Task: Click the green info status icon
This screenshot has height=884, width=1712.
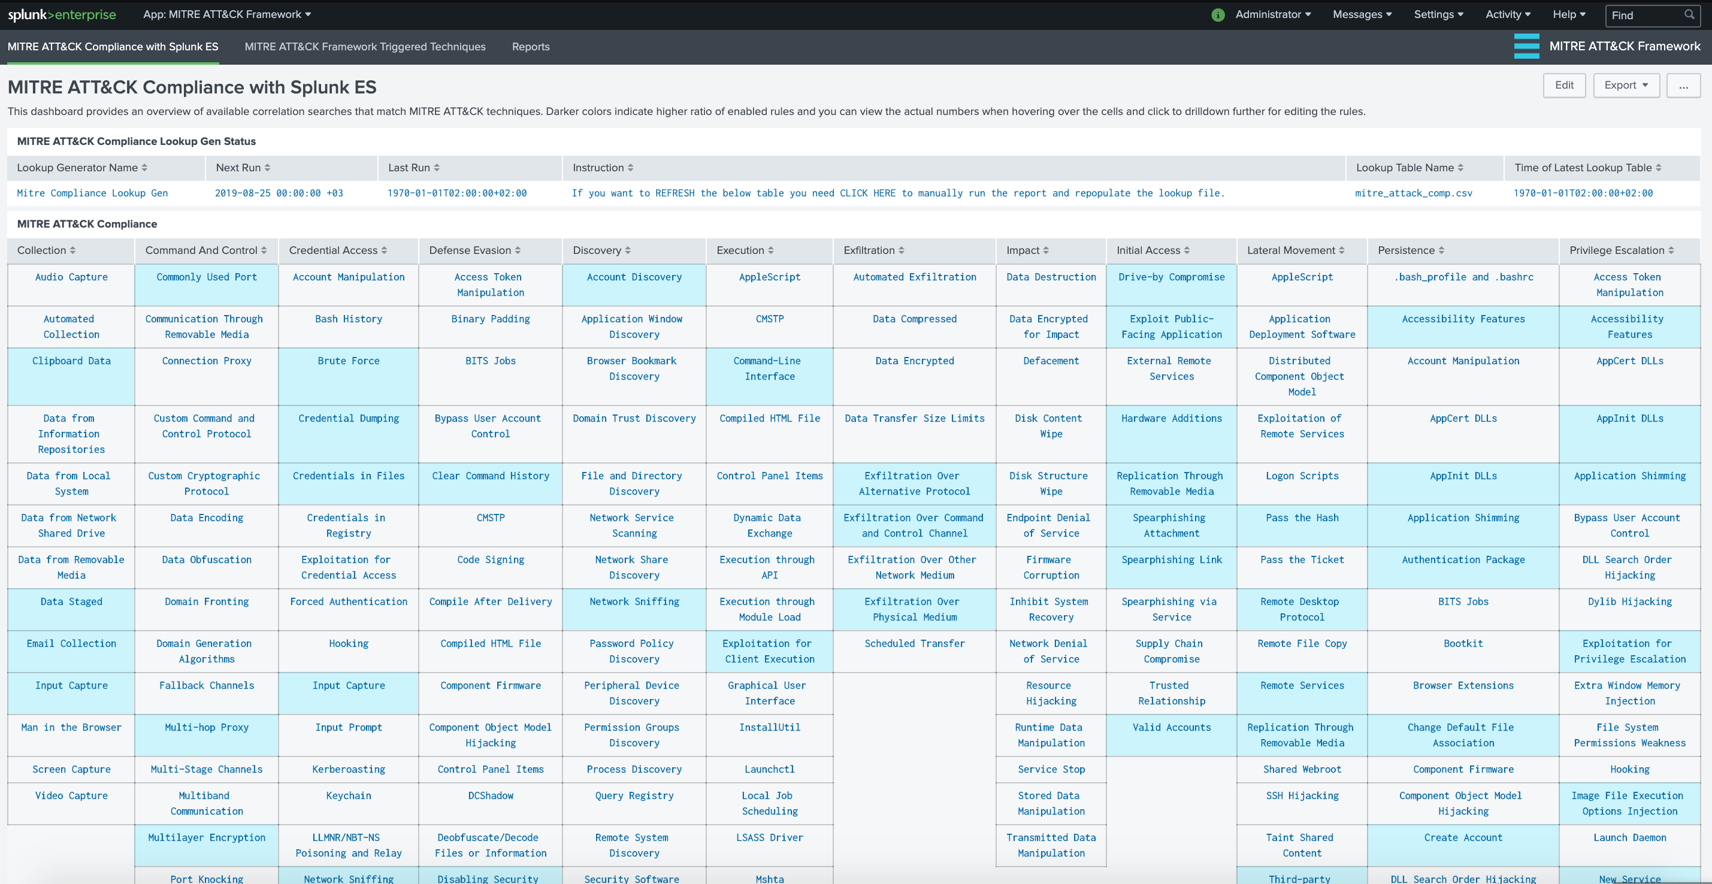Action: (1218, 14)
